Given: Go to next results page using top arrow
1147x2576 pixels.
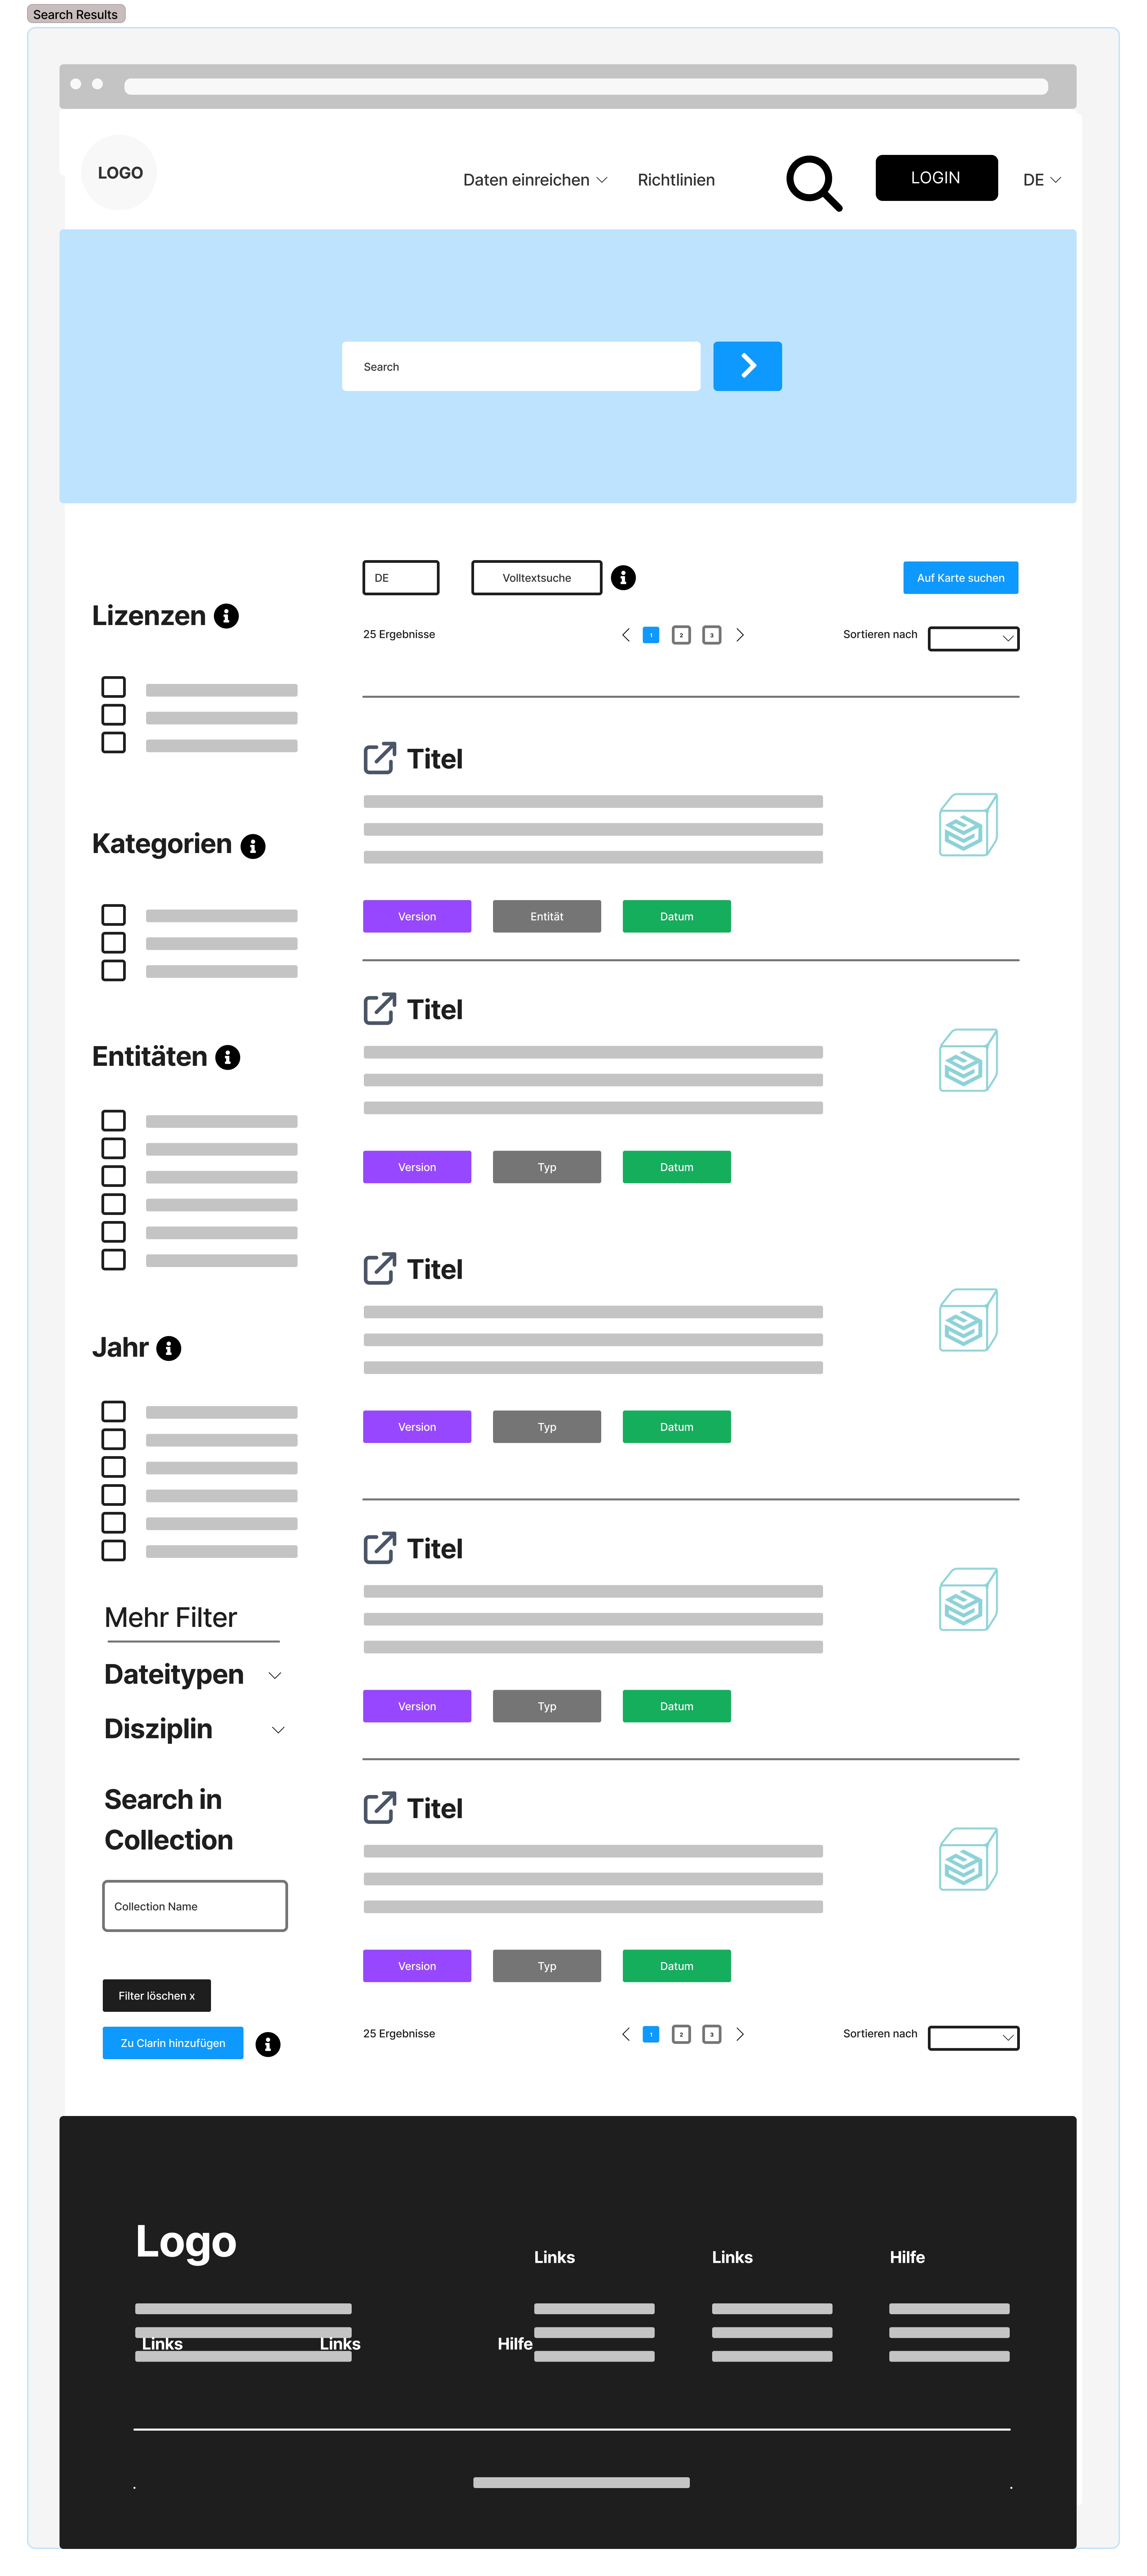Looking at the screenshot, I should [740, 635].
